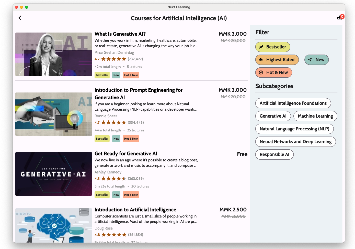
Task: Click the arrow icon in New chip
Action: click(x=310, y=60)
